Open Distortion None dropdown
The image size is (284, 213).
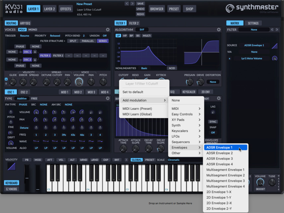(213, 82)
